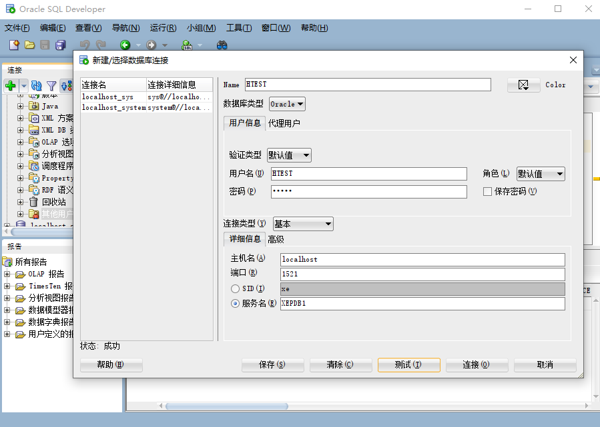
Task: Click the 测试 test button
Action: [408, 365]
